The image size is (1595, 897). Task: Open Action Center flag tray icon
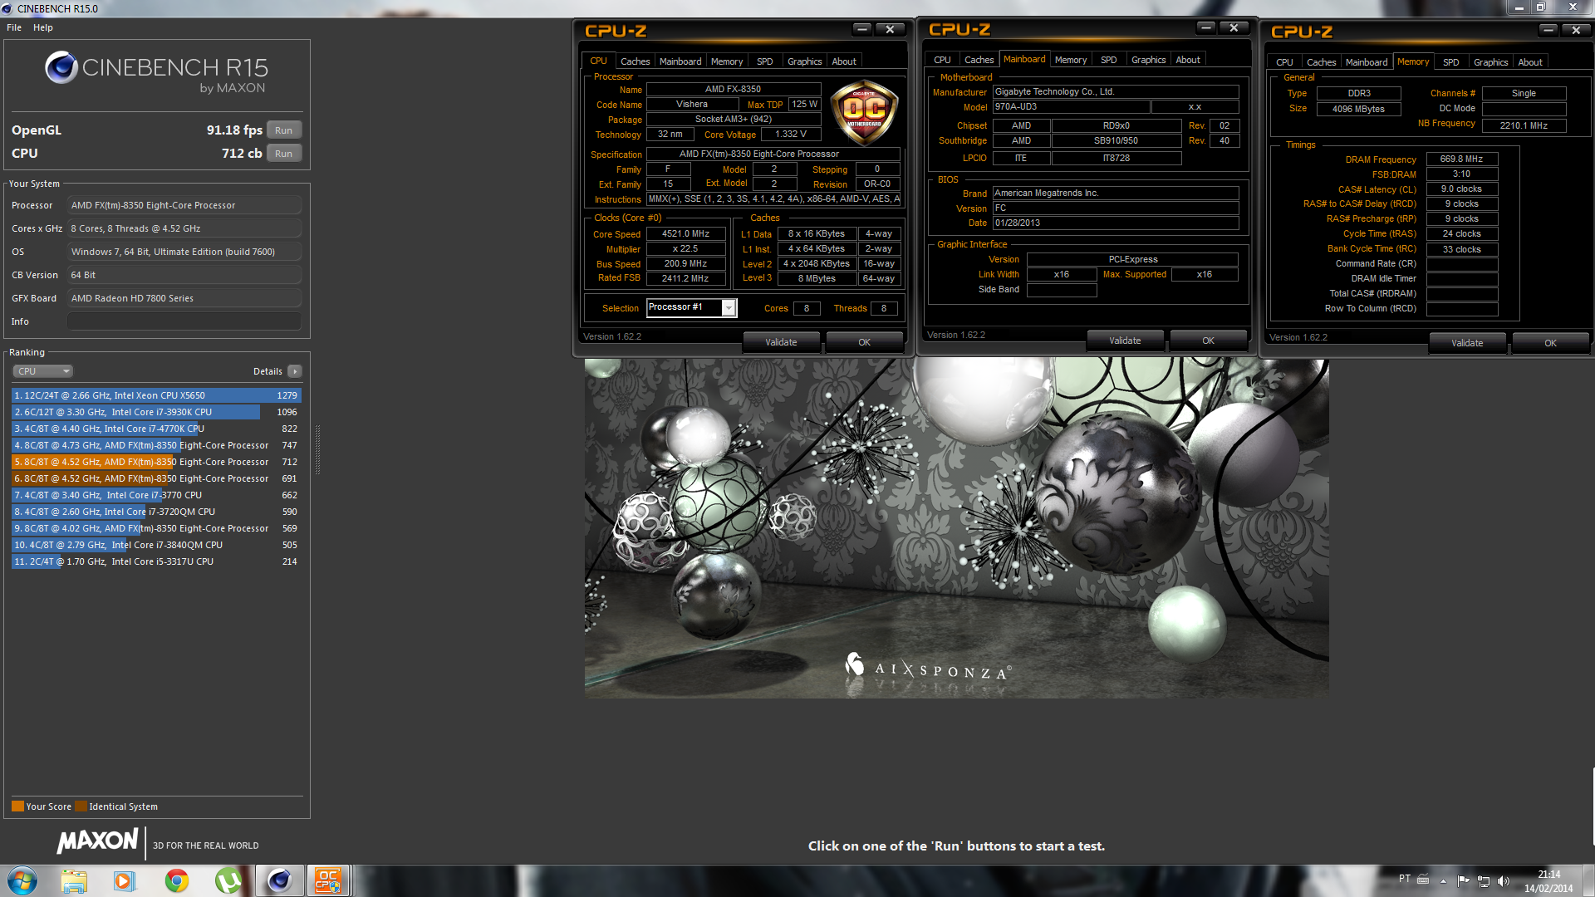[x=1463, y=880]
